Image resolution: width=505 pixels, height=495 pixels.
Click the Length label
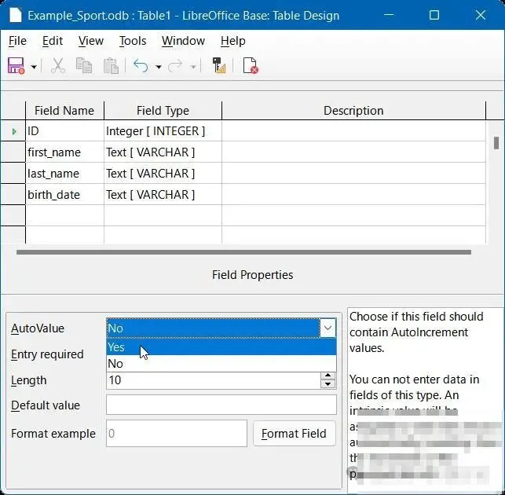click(x=28, y=380)
